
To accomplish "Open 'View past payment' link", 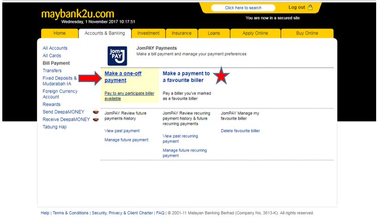I will 122,130.
